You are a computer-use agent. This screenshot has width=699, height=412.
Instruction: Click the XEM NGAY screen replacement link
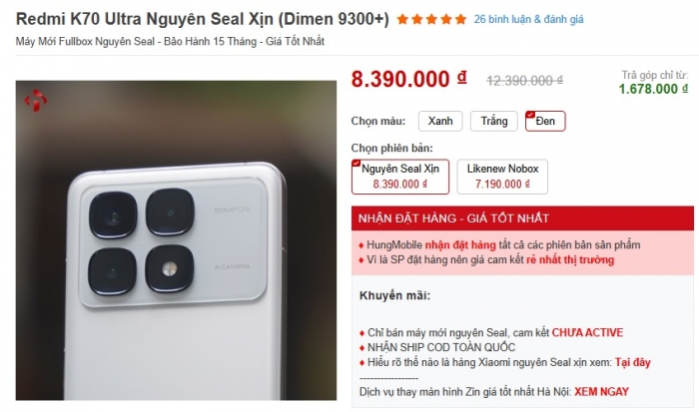601,392
